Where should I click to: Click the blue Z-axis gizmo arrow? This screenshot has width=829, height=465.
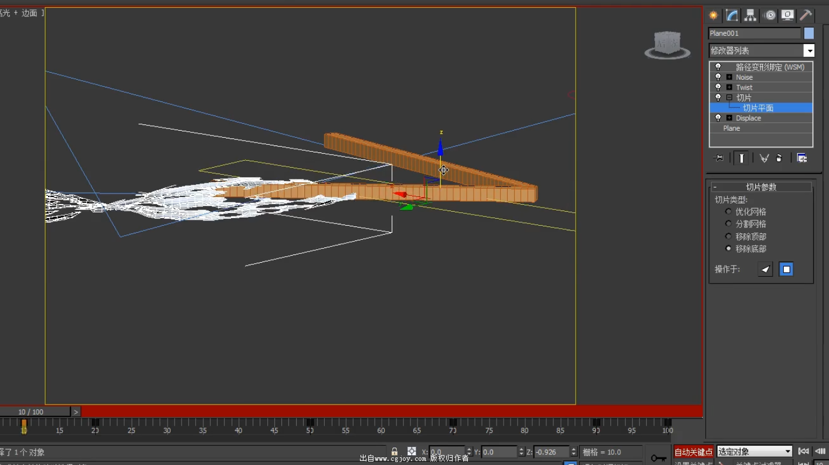pyautogui.click(x=440, y=147)
